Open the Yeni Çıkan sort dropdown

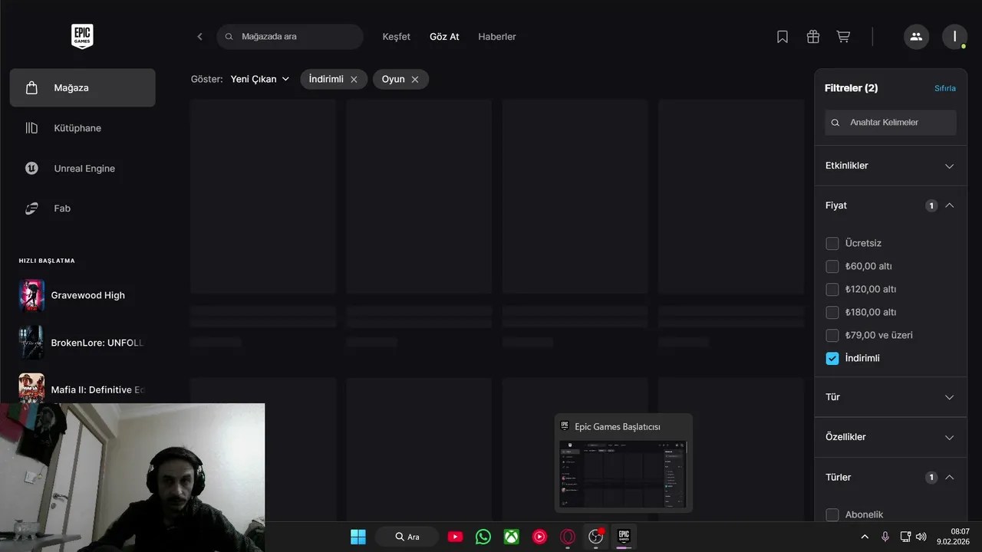(x=260, y=79)
